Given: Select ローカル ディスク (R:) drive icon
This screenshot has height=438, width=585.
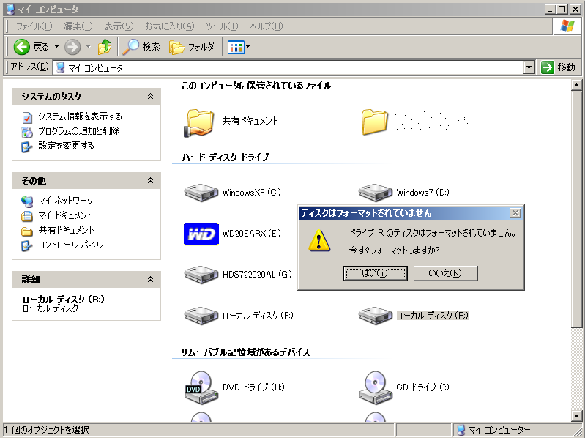Looking at the screenshot, I should 376,316.
